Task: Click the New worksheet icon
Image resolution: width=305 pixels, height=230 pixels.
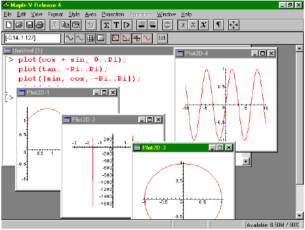Action: tap(9, 25)
